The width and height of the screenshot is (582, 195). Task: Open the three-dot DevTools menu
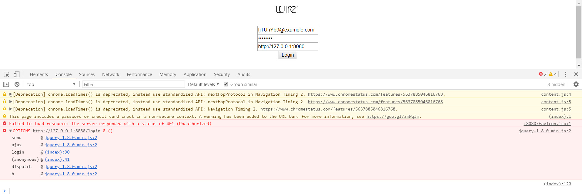click(x=566, y=74)
